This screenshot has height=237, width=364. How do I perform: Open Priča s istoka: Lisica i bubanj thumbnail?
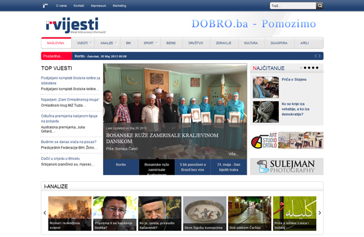point(295,213)
